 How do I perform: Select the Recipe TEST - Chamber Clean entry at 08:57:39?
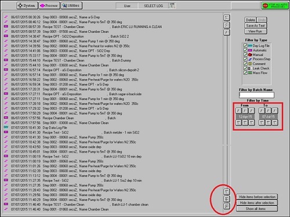pyautogui.click(x=83, y=27)
